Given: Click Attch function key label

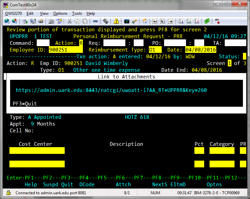Looking at the screenshot, I should [123, 185].
